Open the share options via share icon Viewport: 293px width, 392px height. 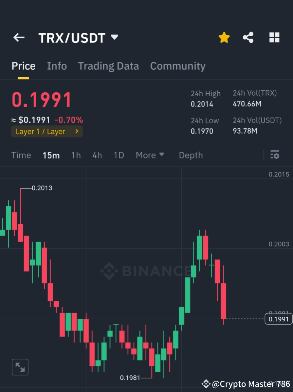pos(248,37)
